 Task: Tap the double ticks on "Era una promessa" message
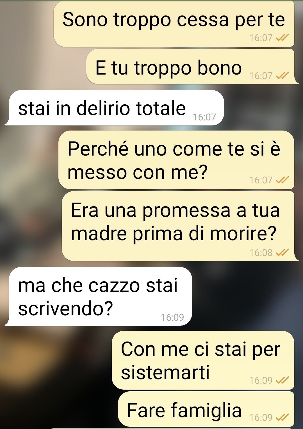282,253
